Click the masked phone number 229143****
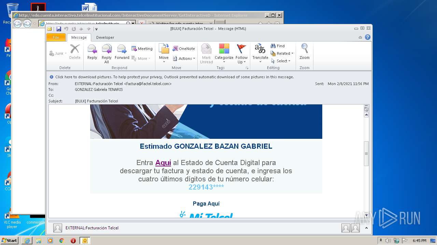437x245 pixels. [206, 187]
